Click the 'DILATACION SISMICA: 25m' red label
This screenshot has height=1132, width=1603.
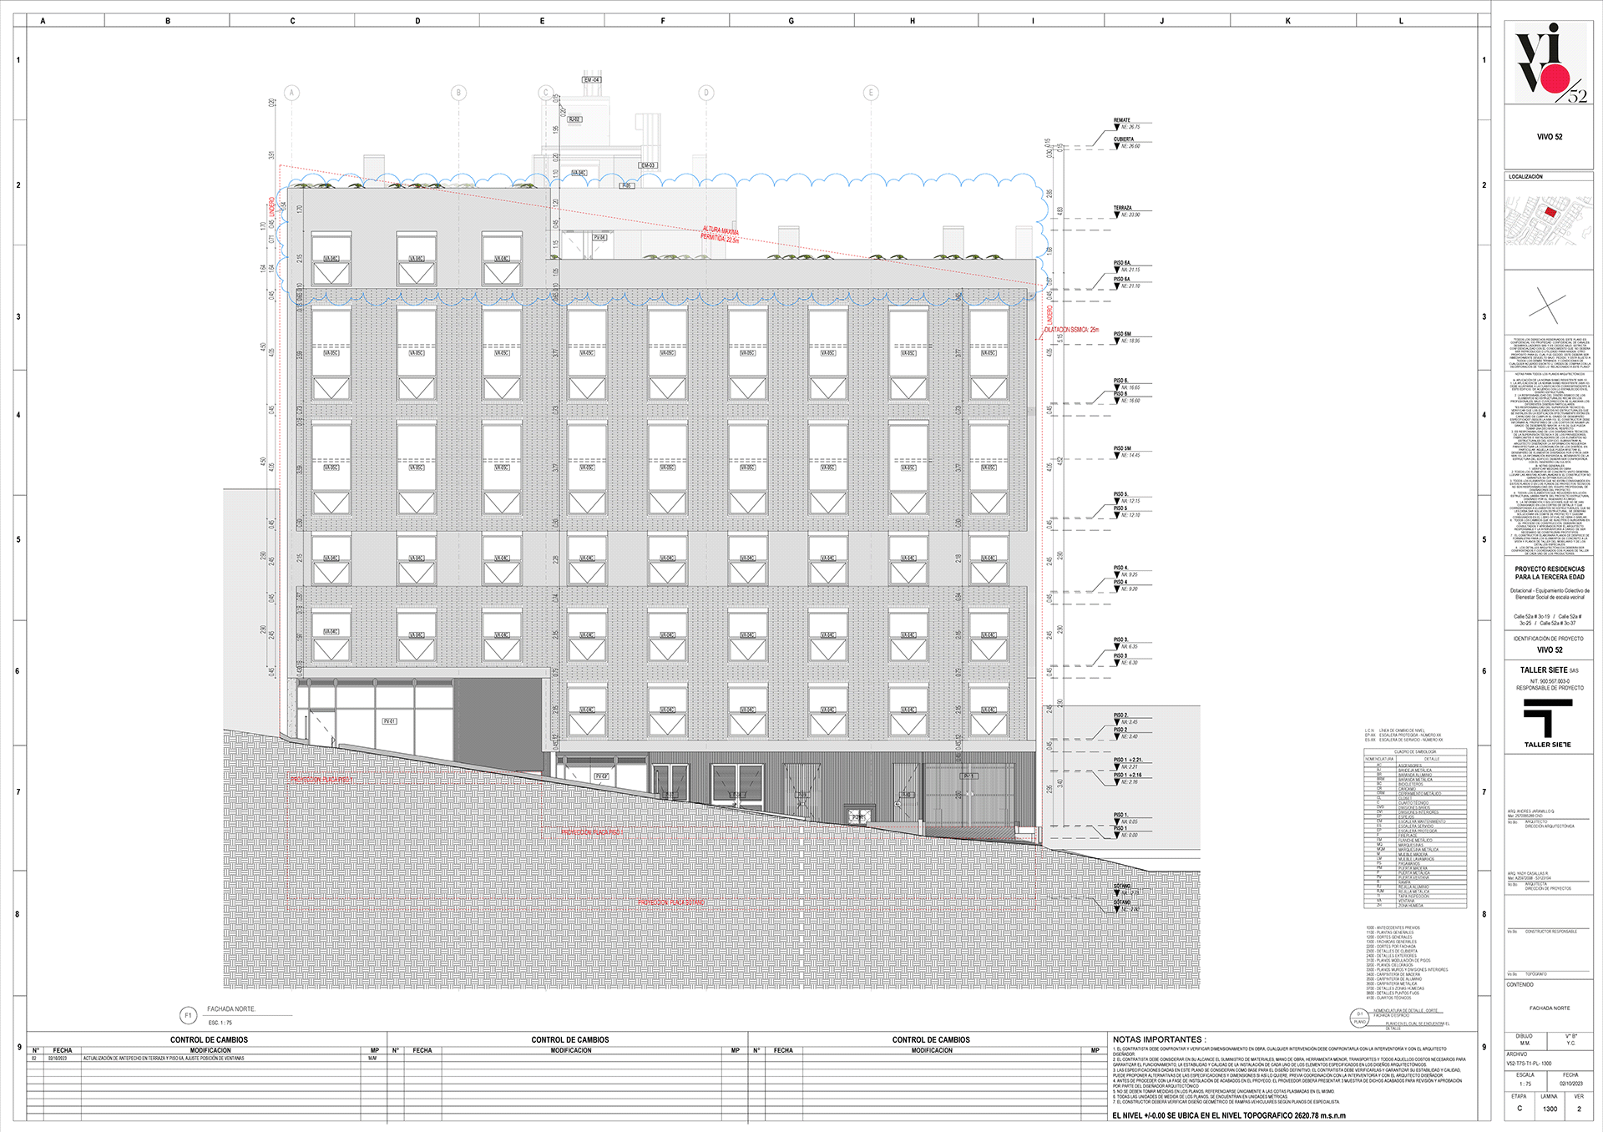tap(1071, 330)
